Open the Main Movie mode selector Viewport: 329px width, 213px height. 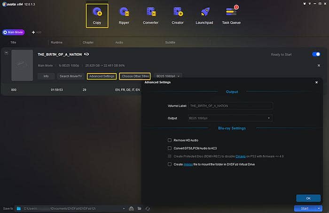pos(14,32)
